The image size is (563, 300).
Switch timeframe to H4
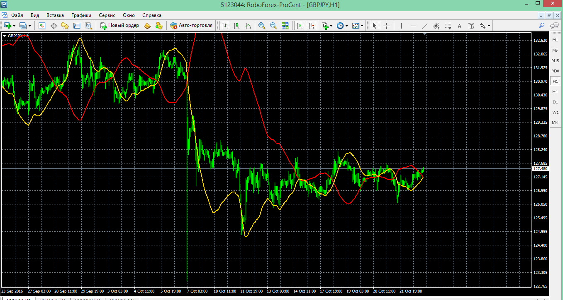click(x=555, y=91)
